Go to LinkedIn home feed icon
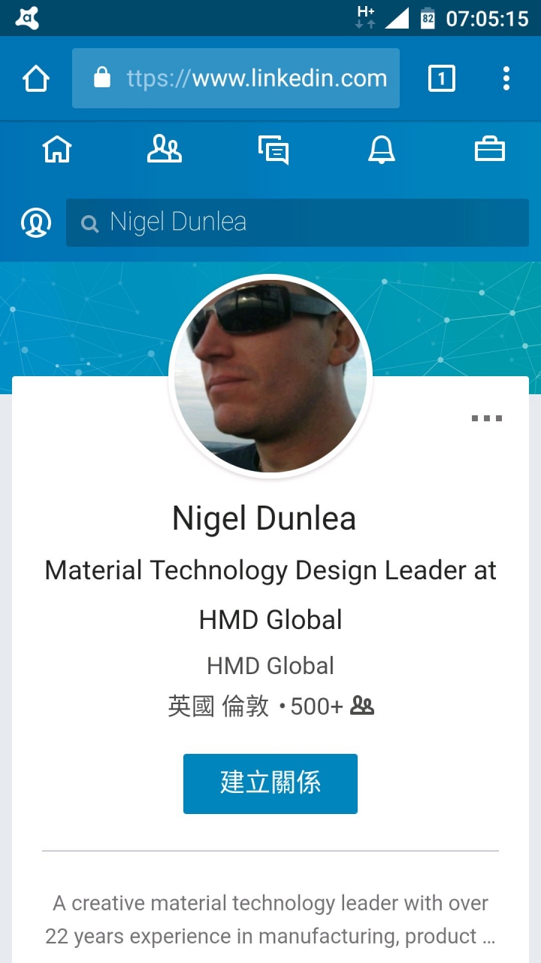The width and height of the screenshot is (541, 963). 57,149
